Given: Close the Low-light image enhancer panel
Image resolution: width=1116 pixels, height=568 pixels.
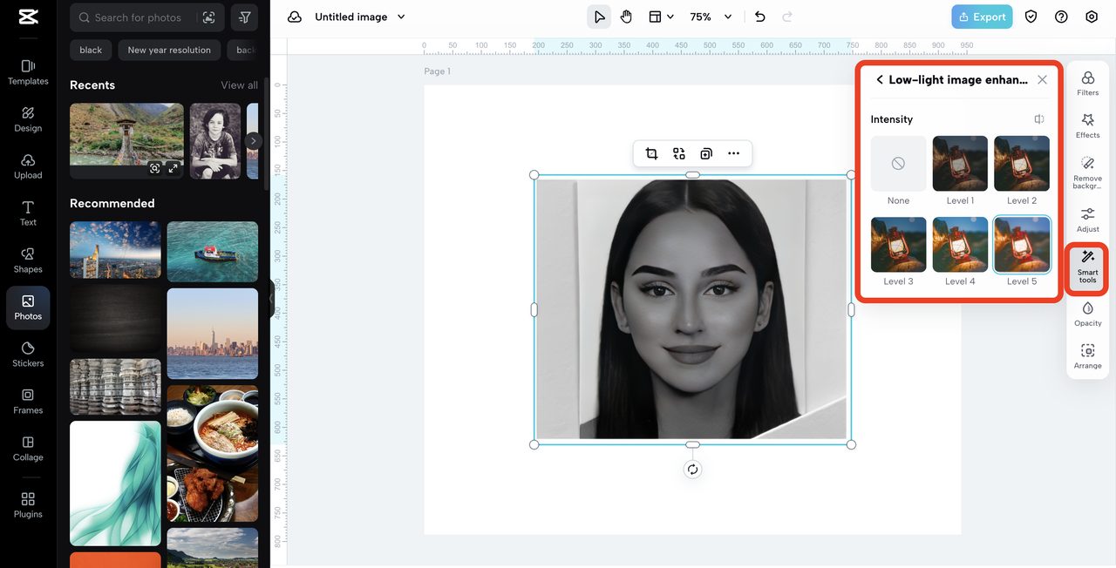Looking at the screenshot, I should 1042,80.
